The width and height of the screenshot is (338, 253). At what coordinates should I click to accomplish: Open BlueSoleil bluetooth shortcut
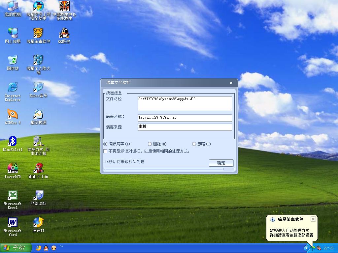pyautogui.click(x=13, y=144)
